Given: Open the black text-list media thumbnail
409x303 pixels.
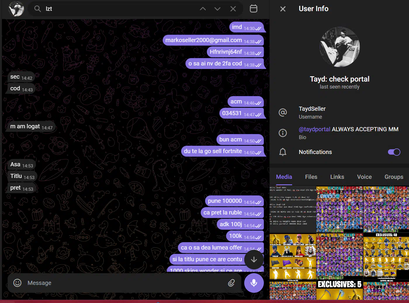Looking at the screenshot, I should point(293,209).
